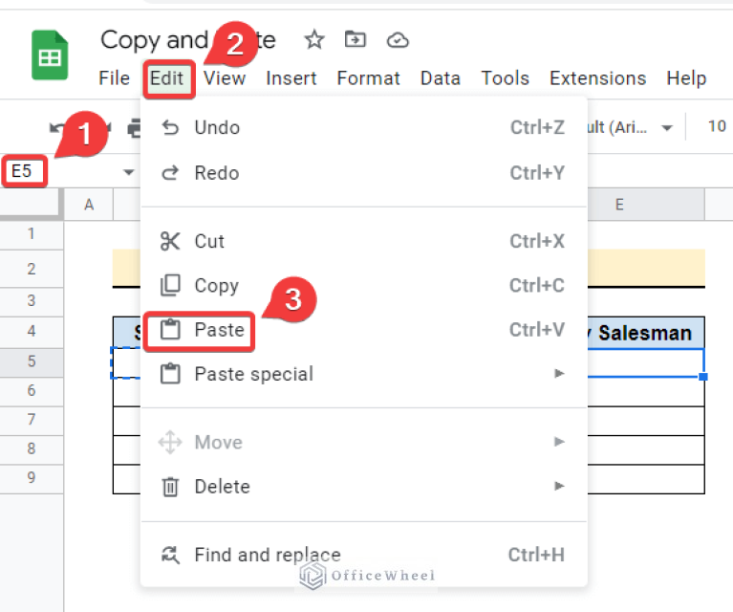Click the document title text
This screenshot has width=733, height=612.
(x=188, y=40)
